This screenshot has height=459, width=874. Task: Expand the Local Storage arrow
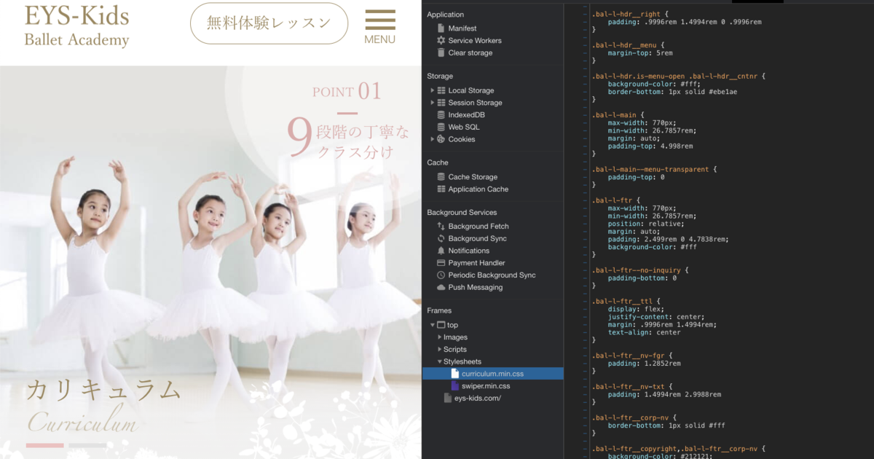pyautogui.click(x=432, y=90)
